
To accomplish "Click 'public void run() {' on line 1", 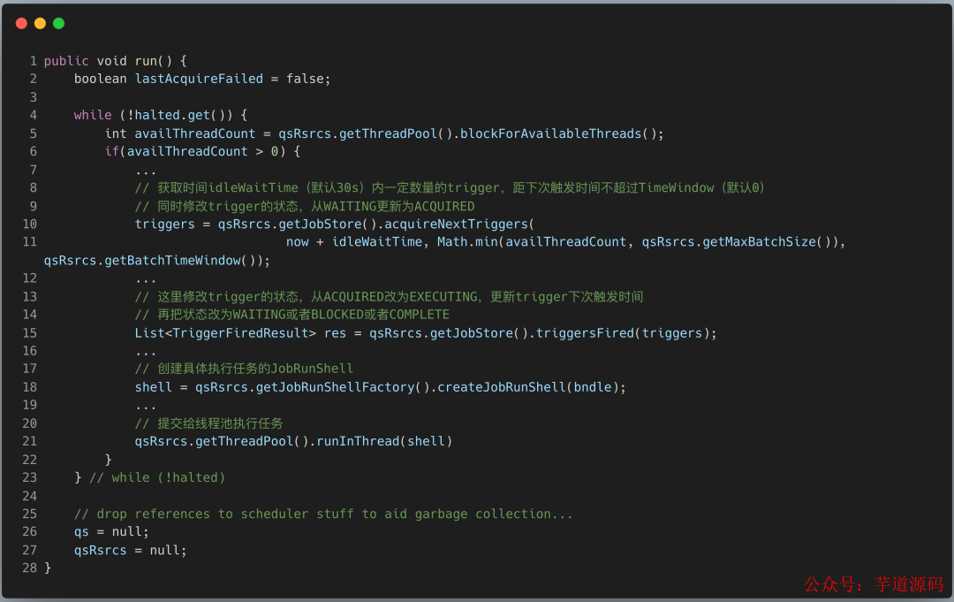I will (x=116, y=61).
